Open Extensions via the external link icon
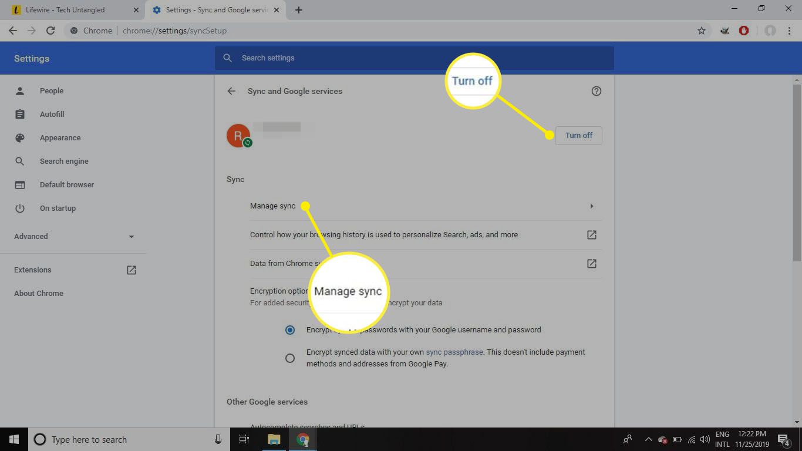The width and height of the screenshot is (802, 451). (132, 270)
